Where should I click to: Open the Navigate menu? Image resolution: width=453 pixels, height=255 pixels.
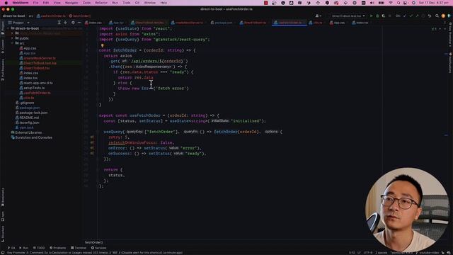tap(71, 3)
